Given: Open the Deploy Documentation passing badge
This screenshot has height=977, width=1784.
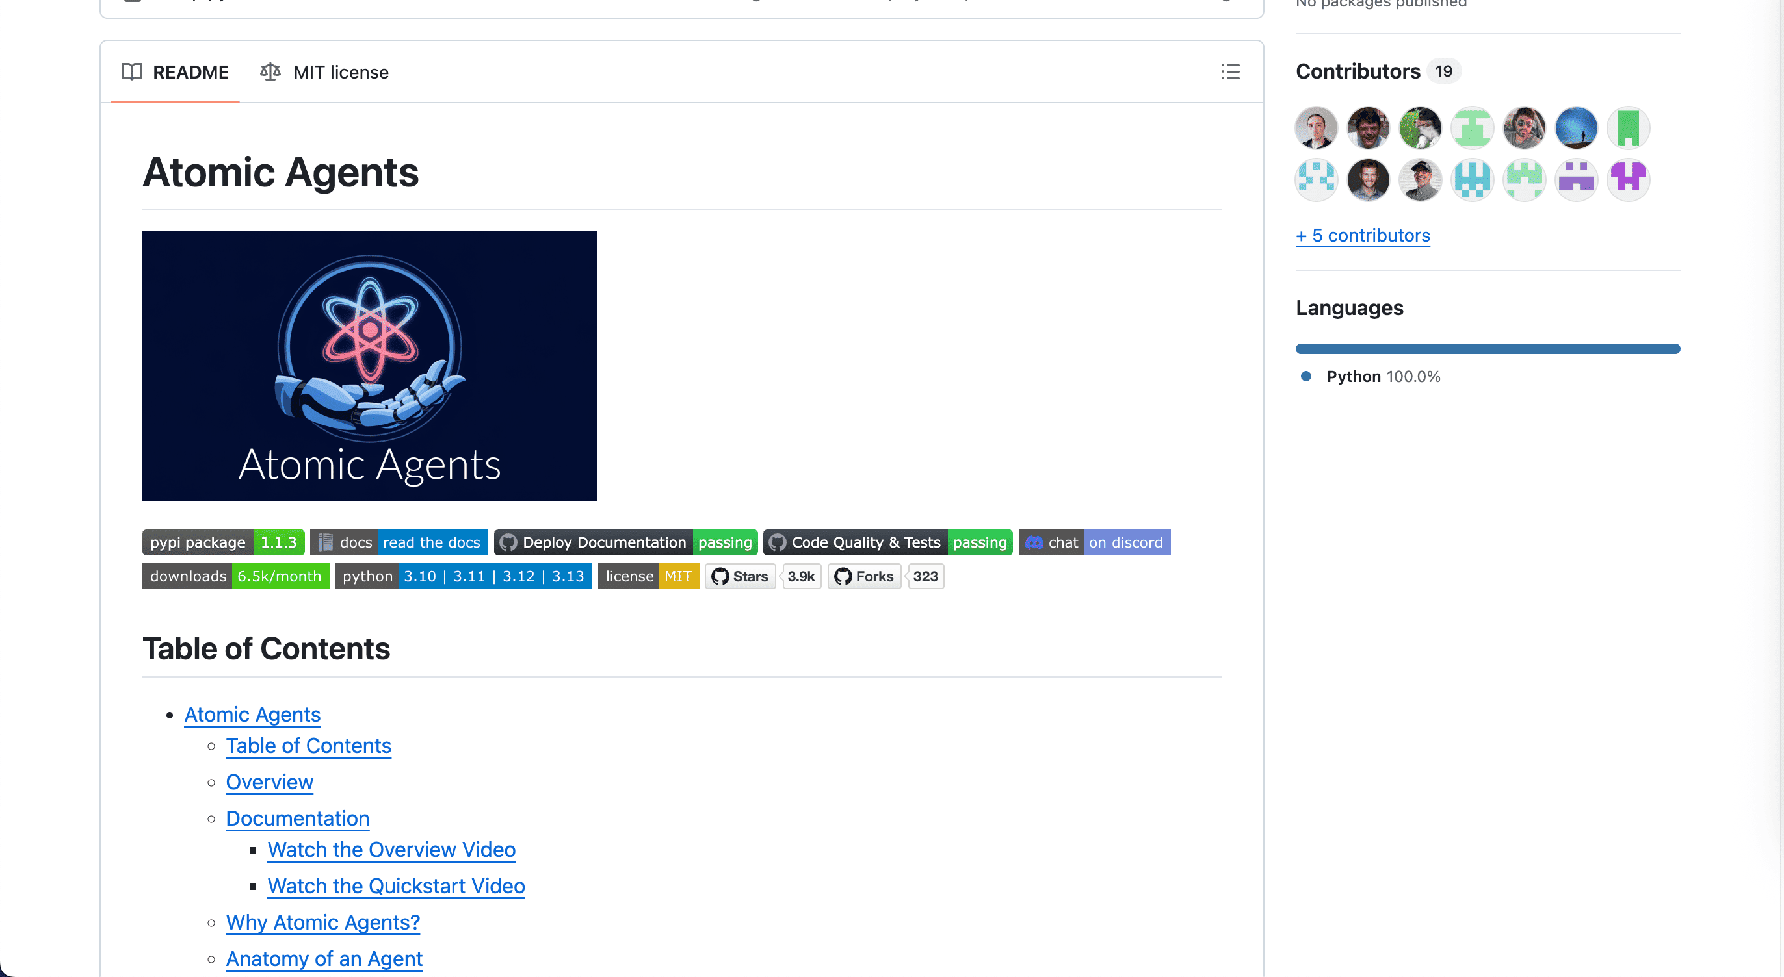Looking at the screenshot, I should point(626,542).
